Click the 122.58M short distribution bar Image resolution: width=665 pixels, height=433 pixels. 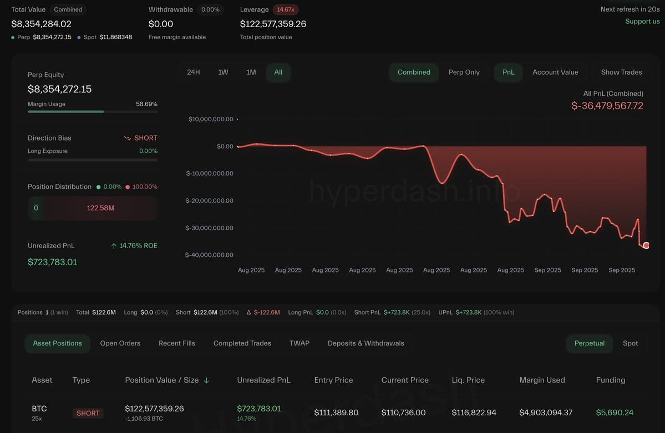(x=100, y=208)
